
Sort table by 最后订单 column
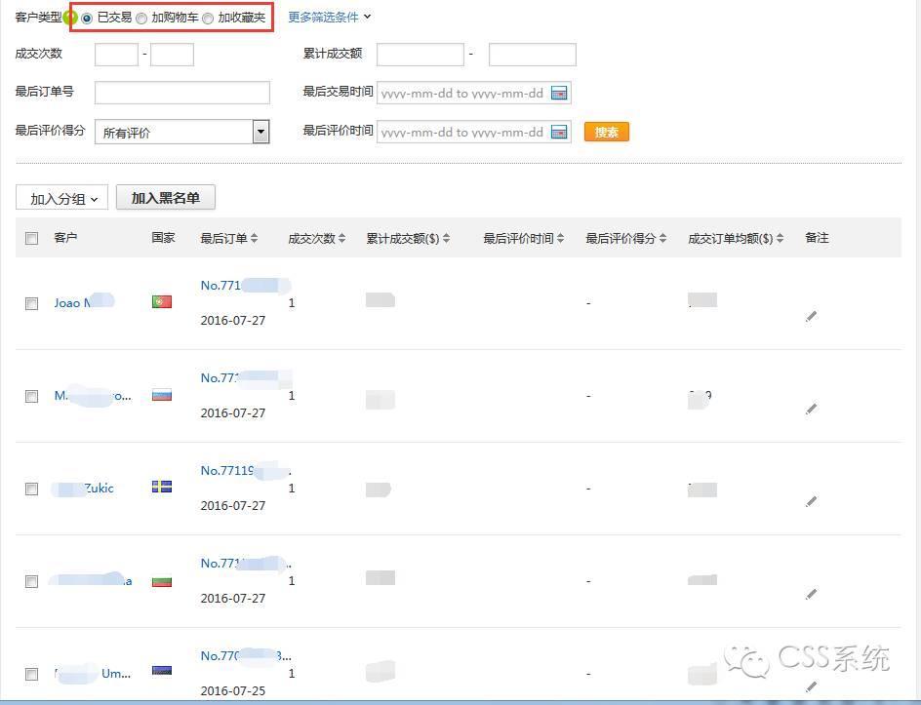click(228, 238)
